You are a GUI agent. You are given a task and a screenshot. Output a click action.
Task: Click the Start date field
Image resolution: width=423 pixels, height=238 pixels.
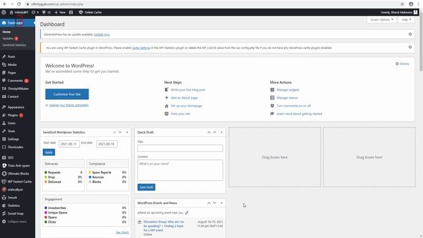point(69,144)
